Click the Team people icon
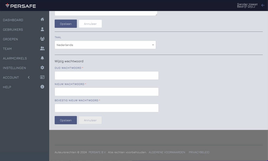 pos(42,49)
